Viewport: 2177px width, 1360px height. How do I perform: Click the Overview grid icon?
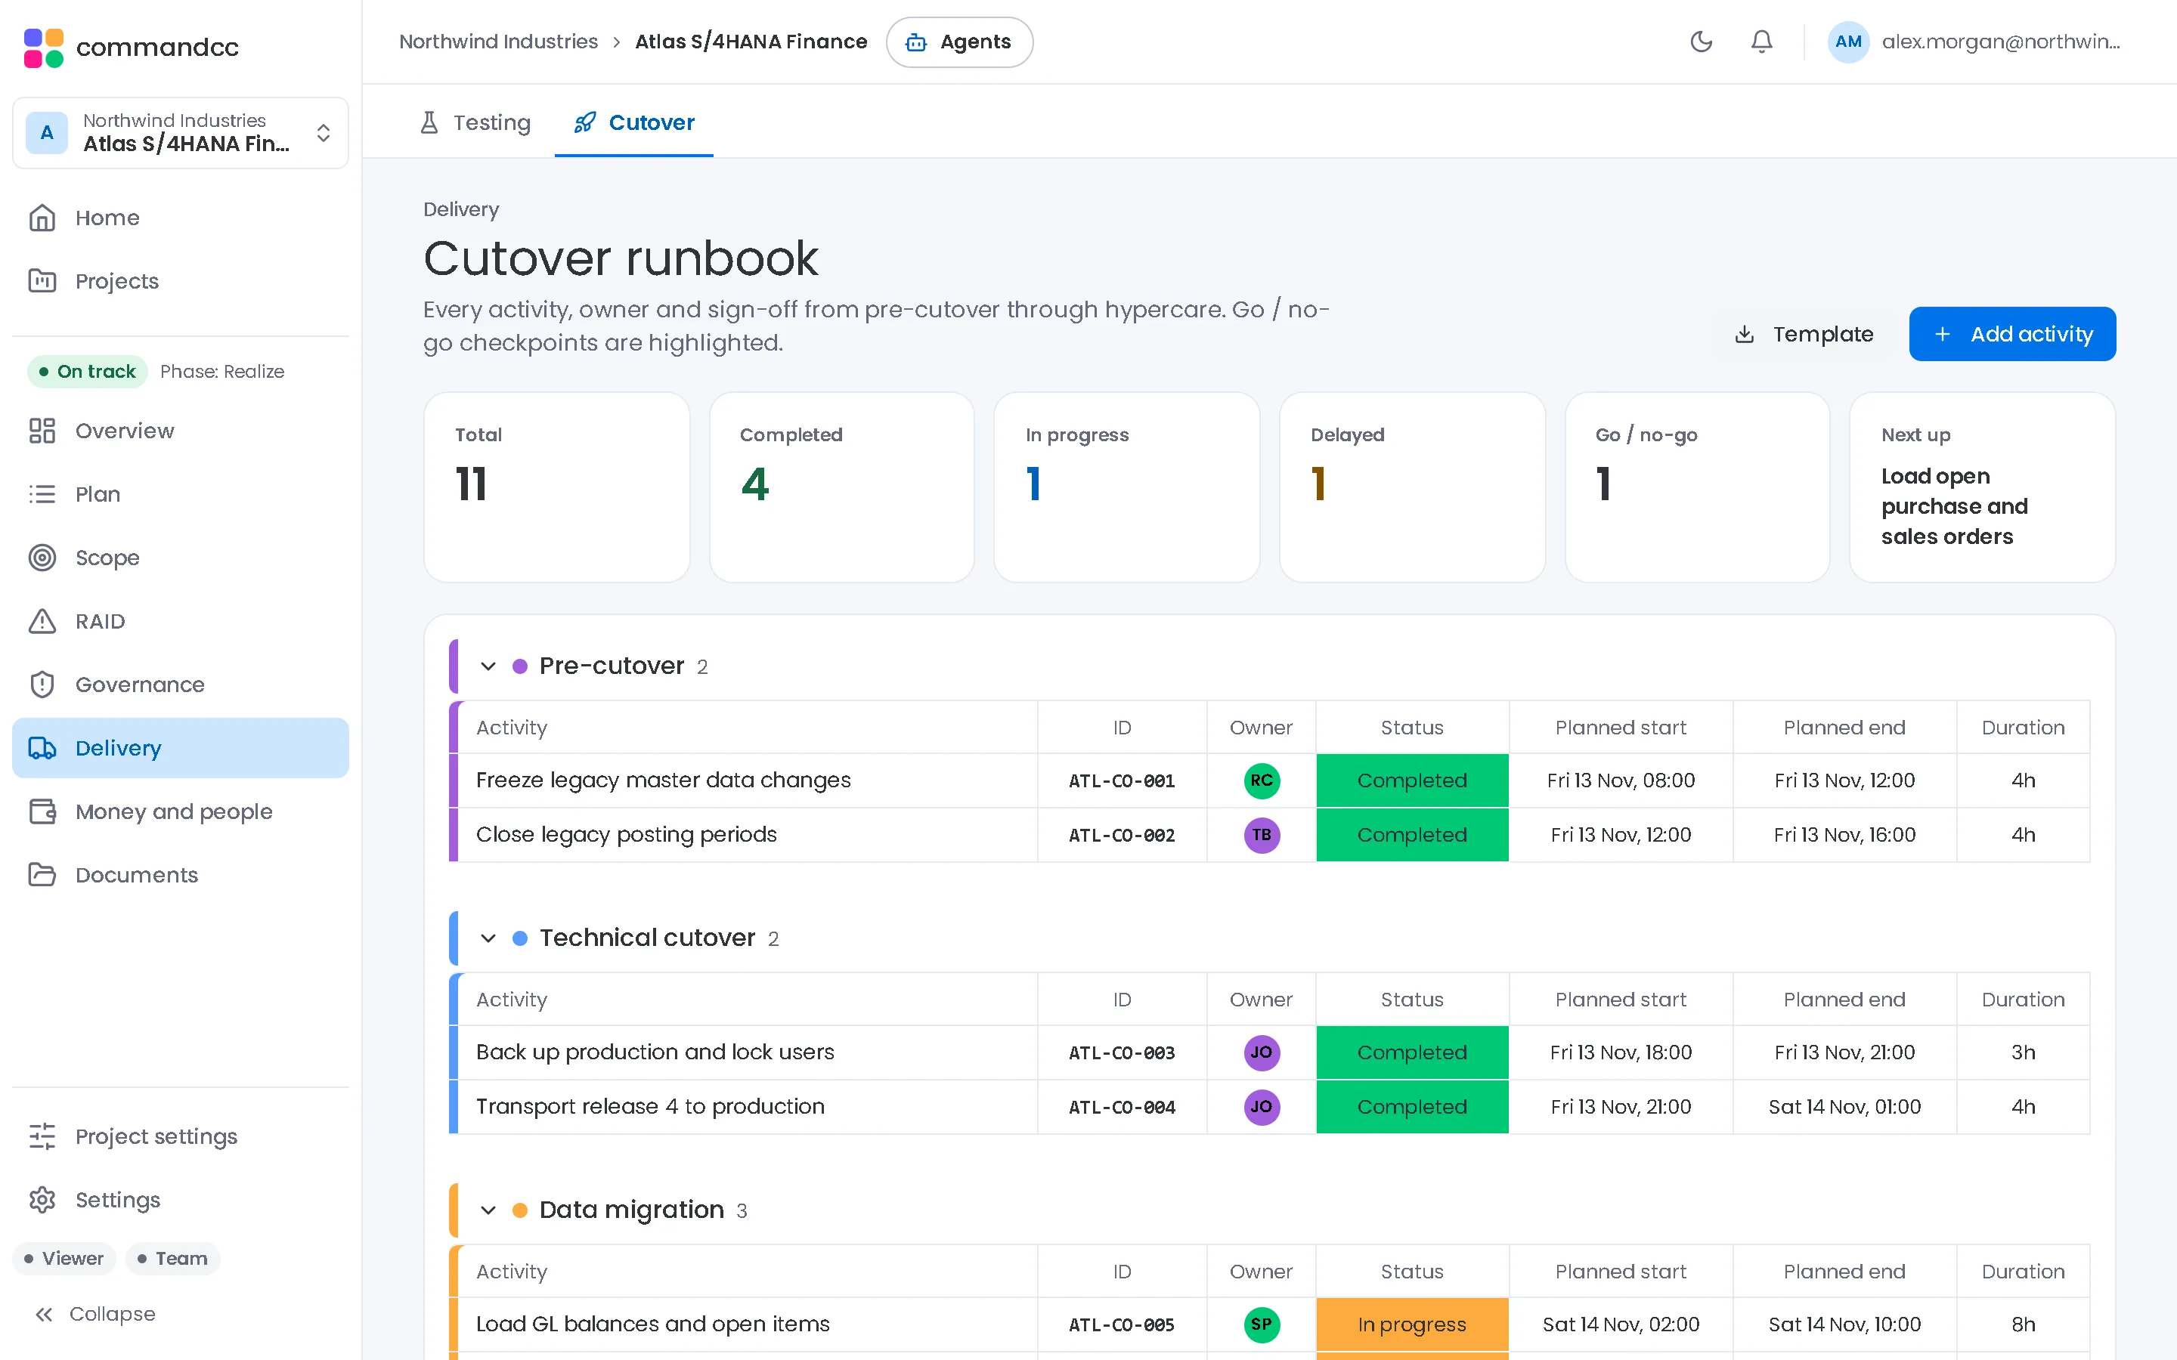tap(42, 431)
